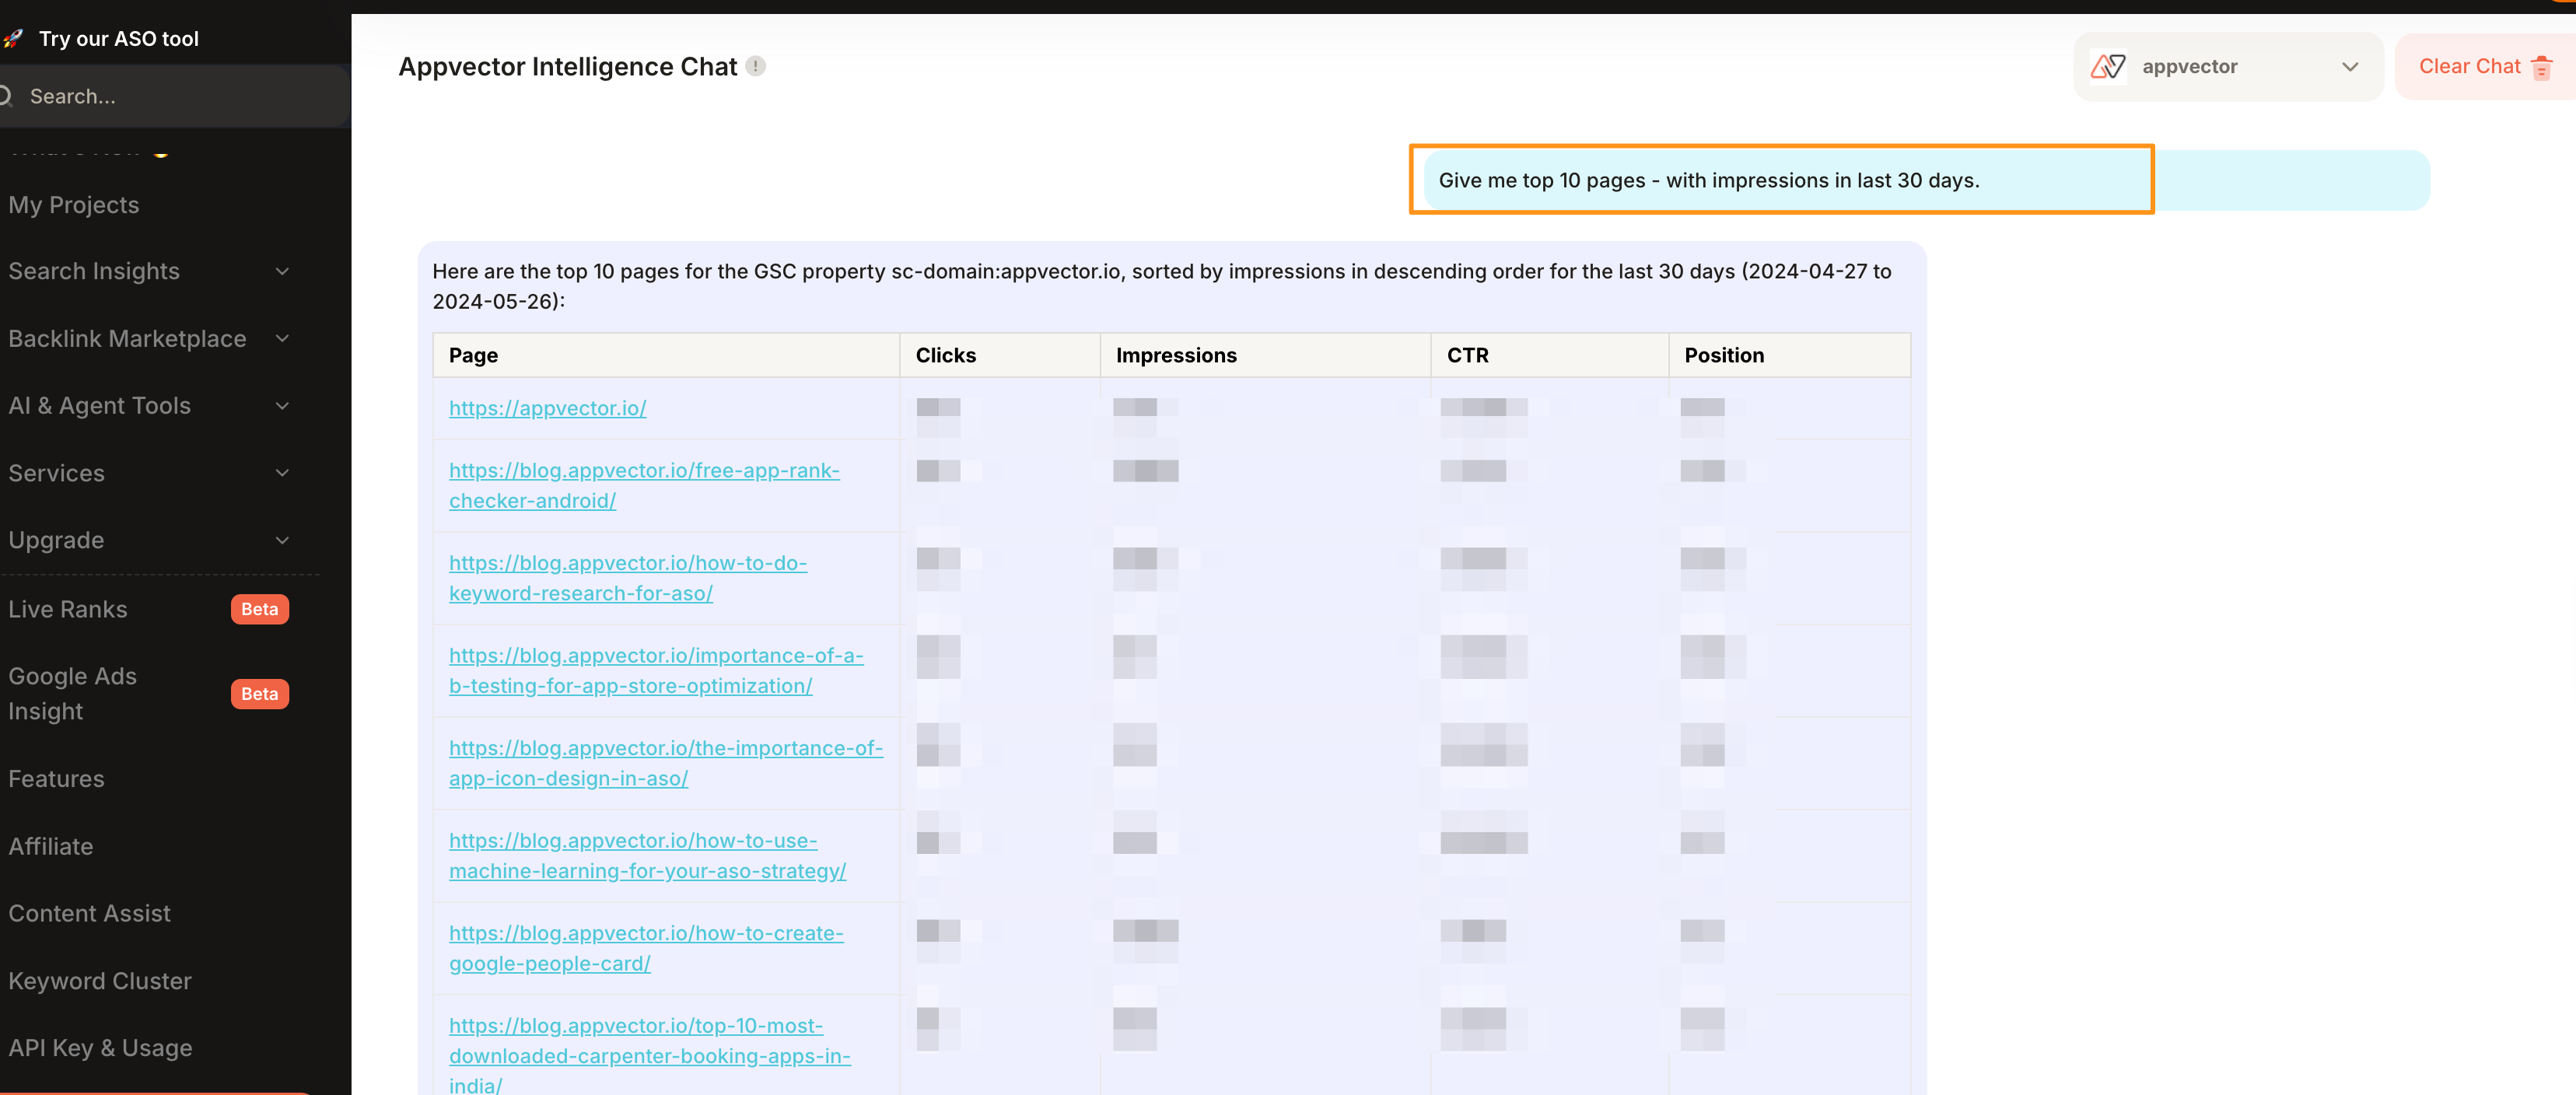Click the info icon next to Appvector Intelligence Chat
Image resolution: width=2576 pixels, height=1095 pixels.
click(x=756, y=66)
